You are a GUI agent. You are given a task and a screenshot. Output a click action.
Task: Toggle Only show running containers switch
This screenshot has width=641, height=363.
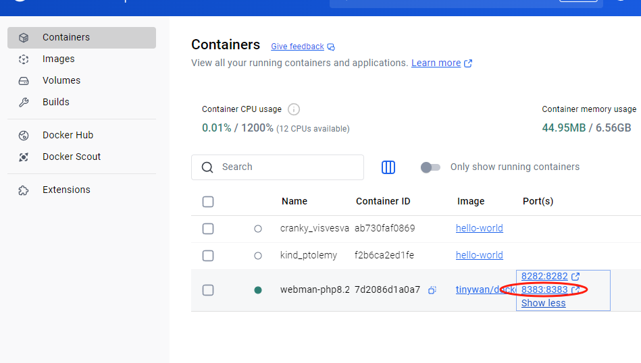[430, 167]
